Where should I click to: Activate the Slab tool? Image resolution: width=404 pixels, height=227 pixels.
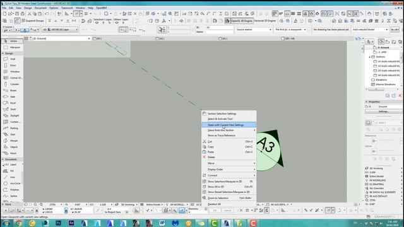tap(12, 96)
